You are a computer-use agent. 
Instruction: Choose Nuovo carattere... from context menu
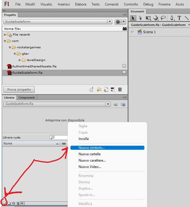107,160
